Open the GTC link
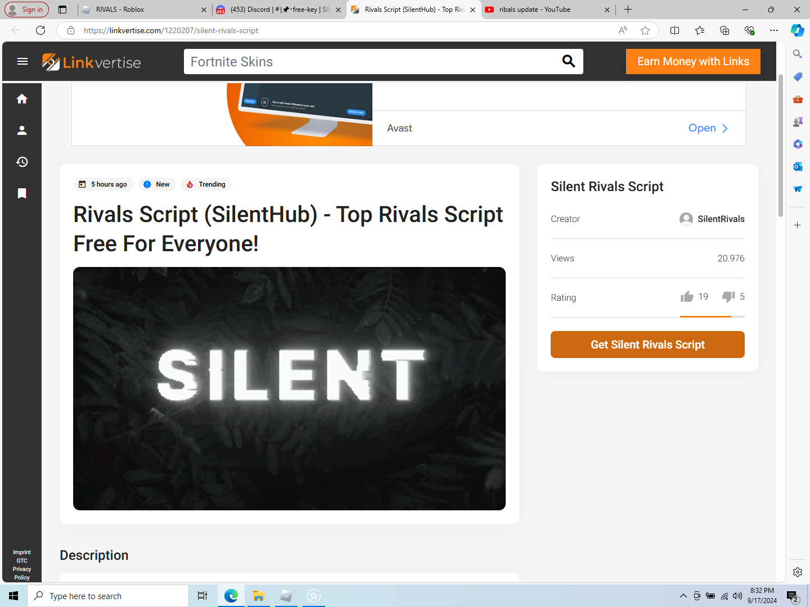Viewport: 810px width, 607px height. click(x=22, y=561)
